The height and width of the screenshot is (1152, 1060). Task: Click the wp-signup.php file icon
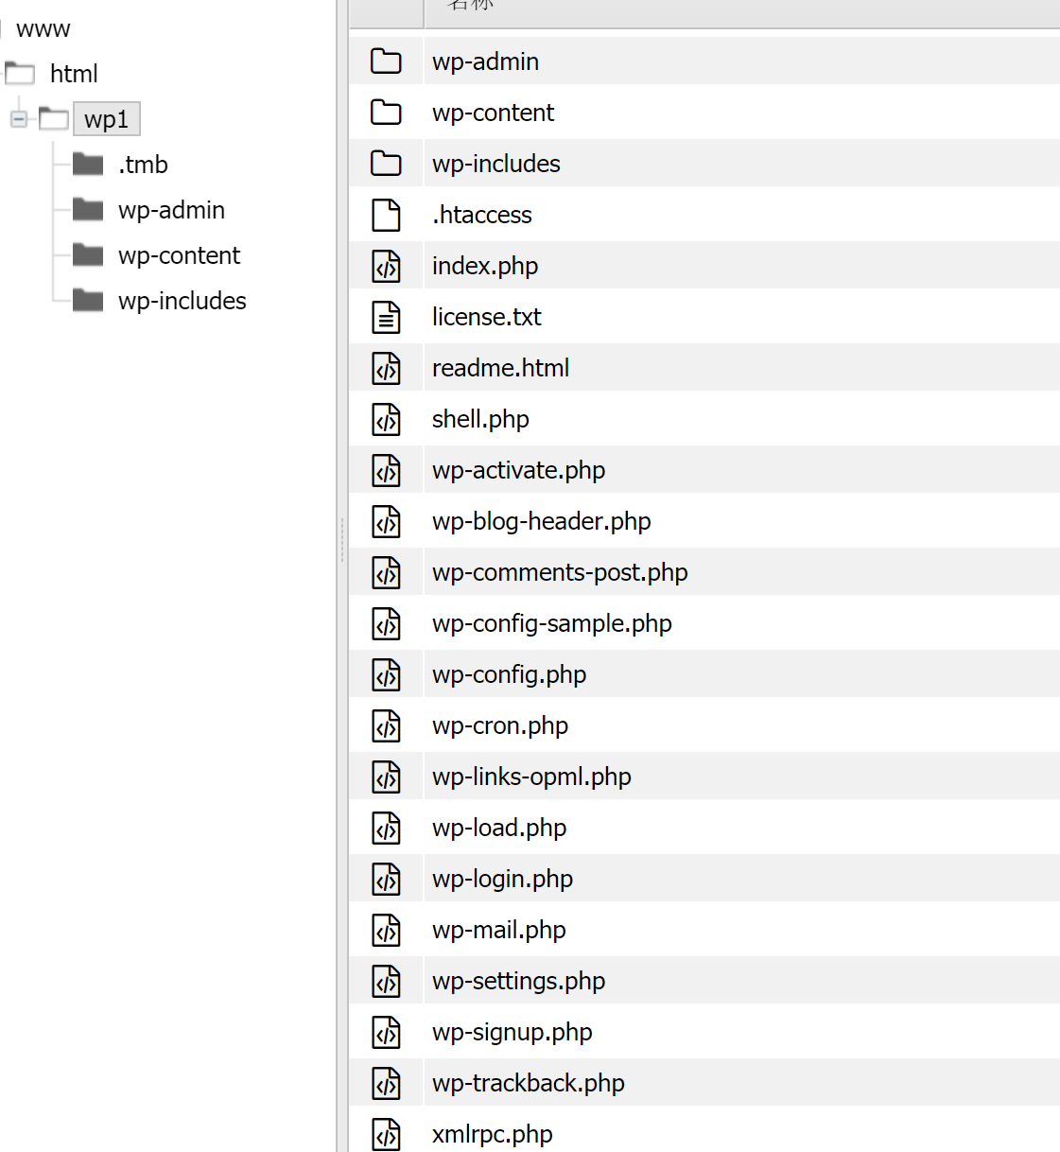[x=386, y=1032]
